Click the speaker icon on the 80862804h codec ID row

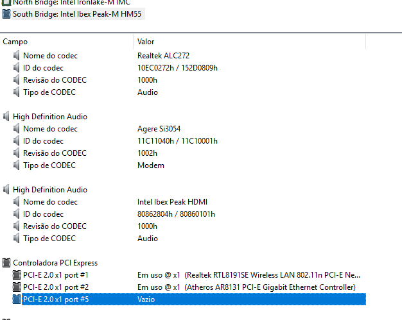17,214
